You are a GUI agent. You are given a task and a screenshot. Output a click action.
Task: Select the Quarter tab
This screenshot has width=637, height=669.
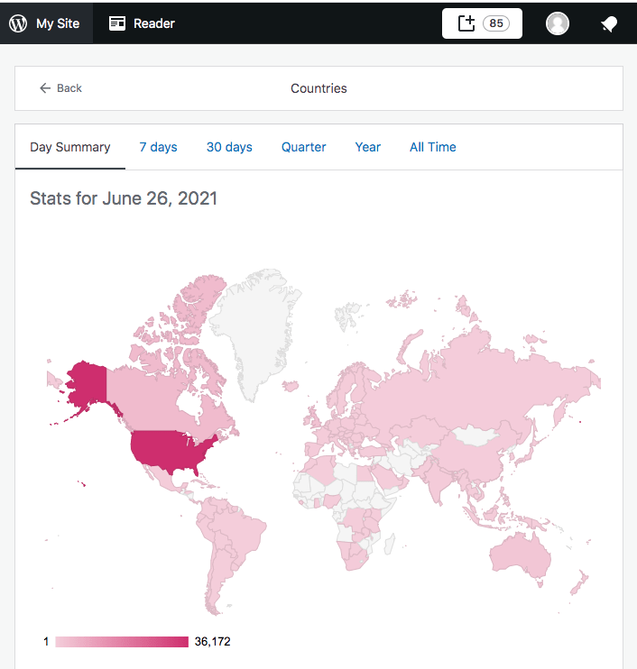click(303, 147)
